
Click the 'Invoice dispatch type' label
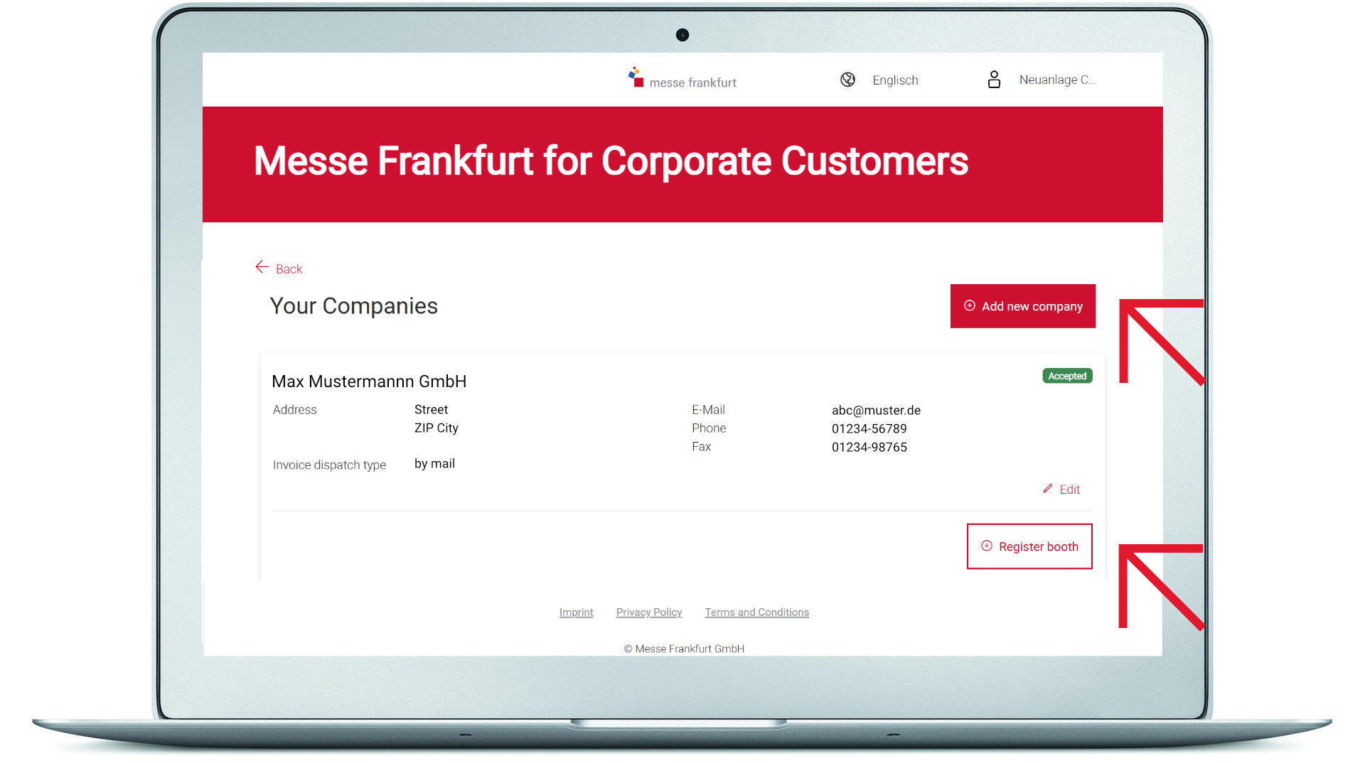pyautogui.click(x=329, y=465)
